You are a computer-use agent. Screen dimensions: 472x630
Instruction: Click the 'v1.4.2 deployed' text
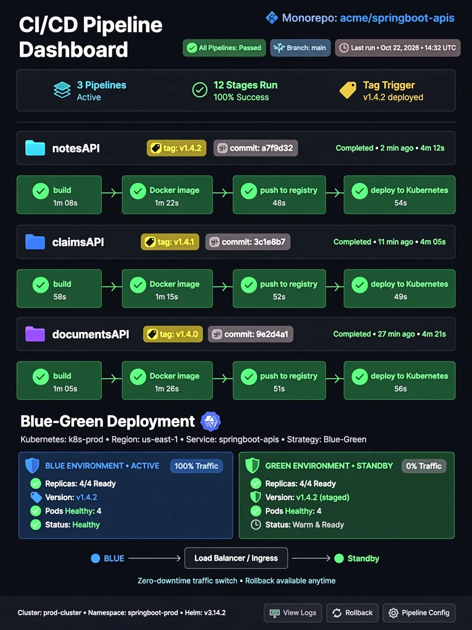pos(393,97)
